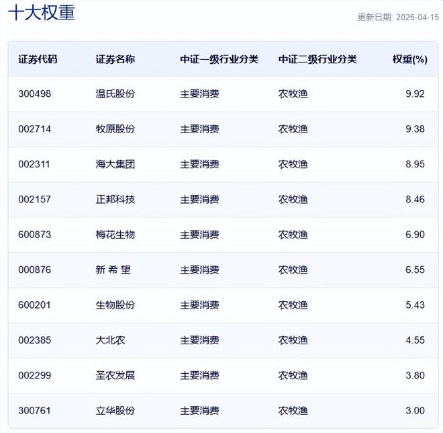Click the 证券代码 column header
The height and width of the screenshot is (433, 443).
click(x=38, y=59)
